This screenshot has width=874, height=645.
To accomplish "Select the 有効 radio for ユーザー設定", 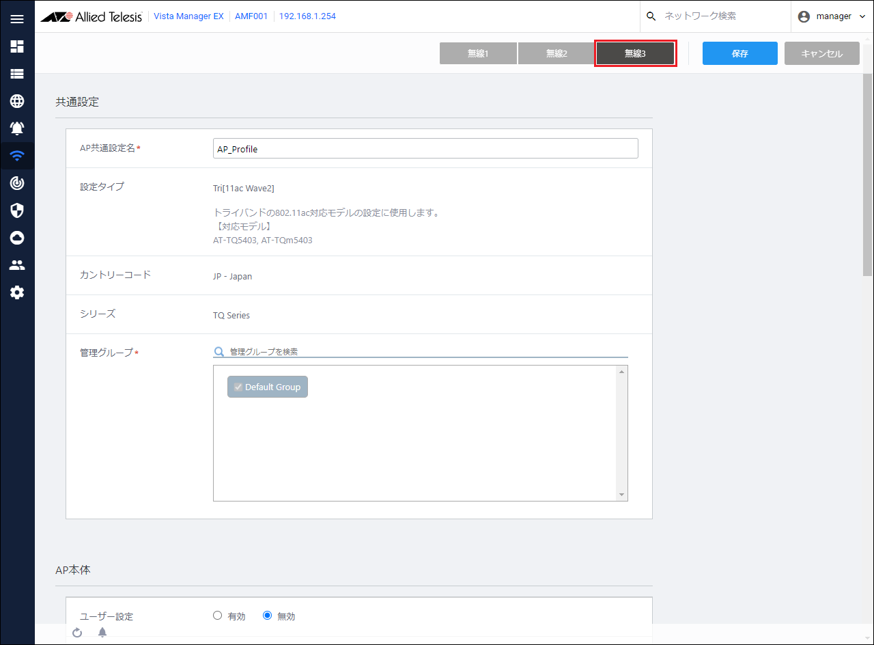I will click(218, 616).
